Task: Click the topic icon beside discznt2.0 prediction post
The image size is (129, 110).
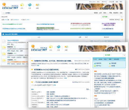Action: click(32, 70)
